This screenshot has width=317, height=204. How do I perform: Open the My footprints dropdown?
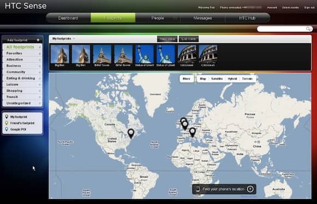pyautogui.click(x=63, y=38)
